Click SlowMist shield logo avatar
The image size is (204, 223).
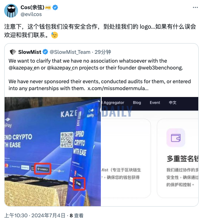click(x=13, y=52)
